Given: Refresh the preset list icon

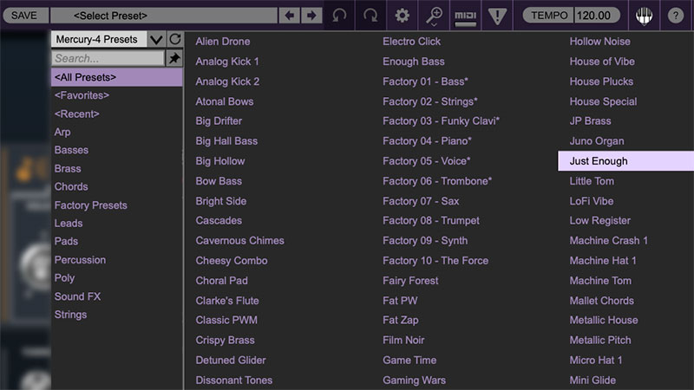Looking at the screenshot, I should (x=175, y=39).
